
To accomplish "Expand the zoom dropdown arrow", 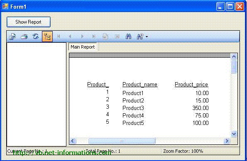I will point(147,37).
